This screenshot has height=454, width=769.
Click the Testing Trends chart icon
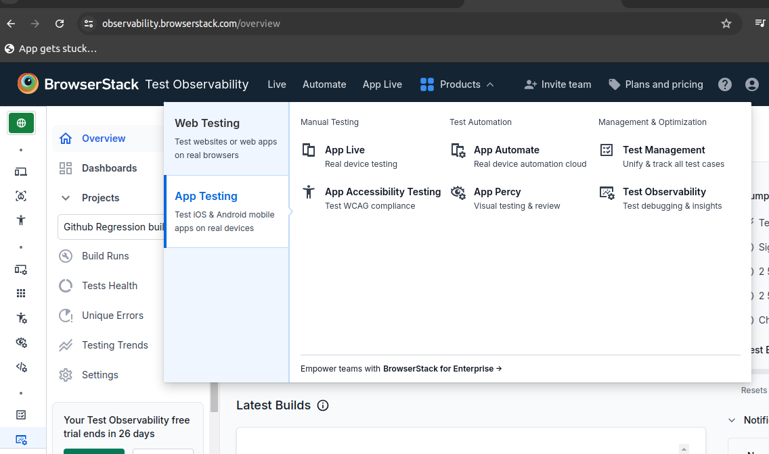click(66, 345)
